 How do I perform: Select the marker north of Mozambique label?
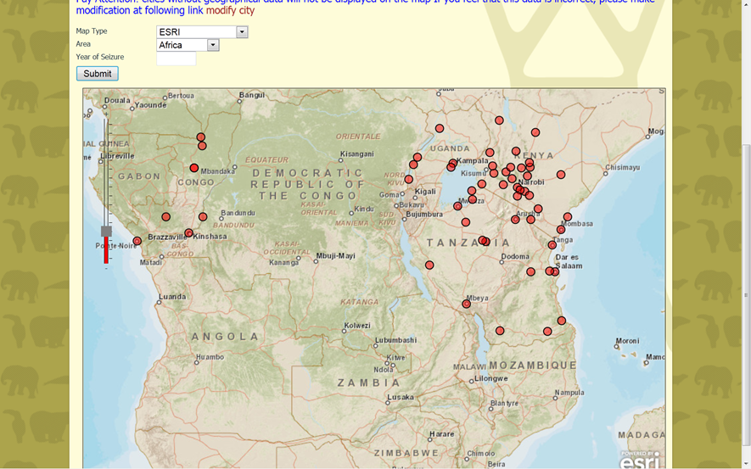(x=548, y=332)
